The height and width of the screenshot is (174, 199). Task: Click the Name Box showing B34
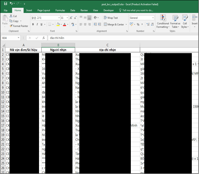[9, 38]
